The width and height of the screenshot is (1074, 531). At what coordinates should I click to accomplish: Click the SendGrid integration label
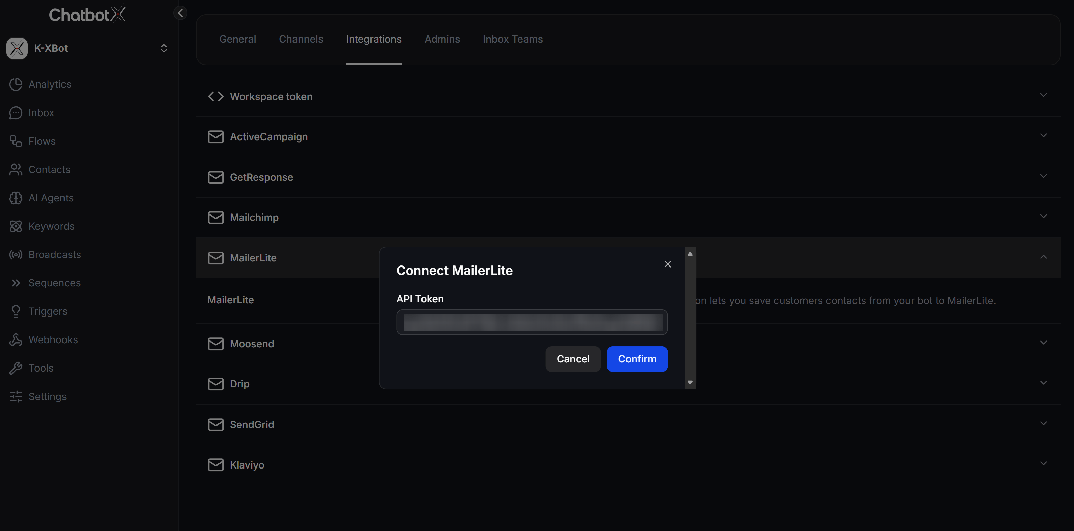252,424
